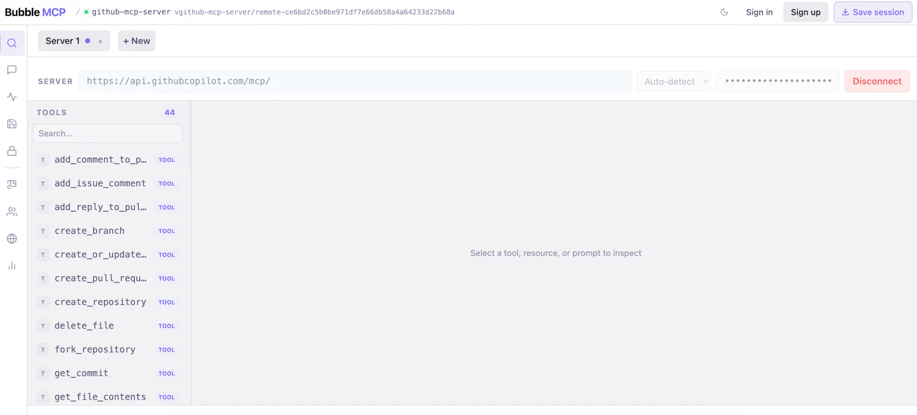Screen dimensions: 917x415
Task: Select the get_file_contents tool
Action: (x=108, y=397)
